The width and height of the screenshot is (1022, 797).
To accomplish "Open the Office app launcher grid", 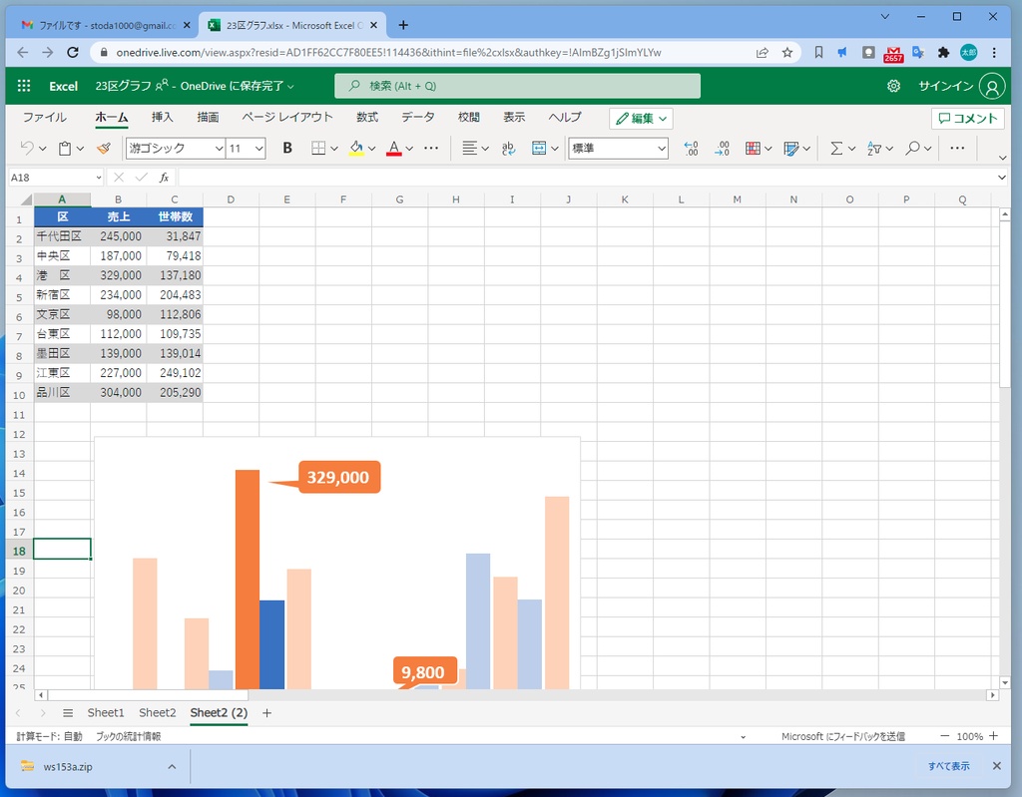I will [x=24, y=86].
